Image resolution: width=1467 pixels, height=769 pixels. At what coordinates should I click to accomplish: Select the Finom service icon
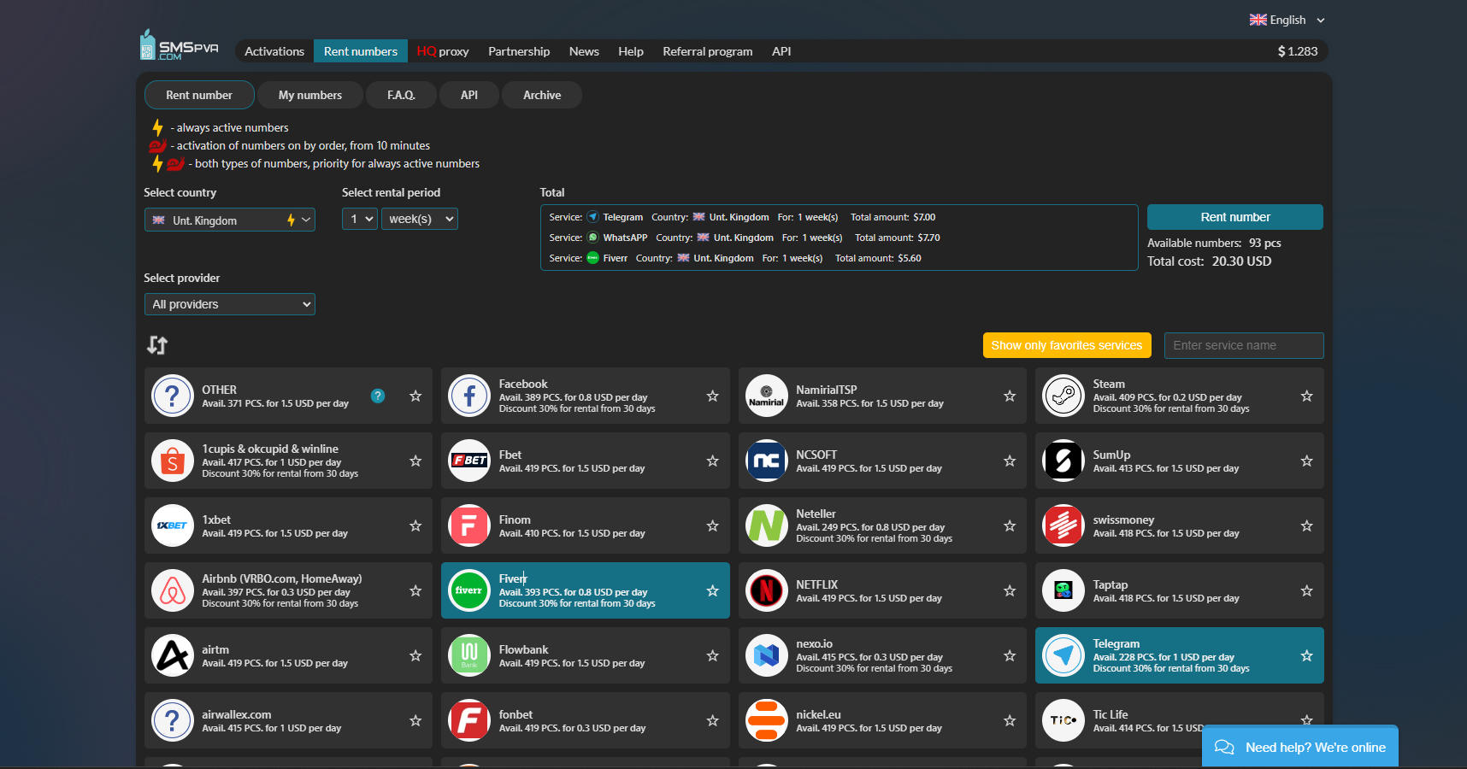(x=469, y=525)
